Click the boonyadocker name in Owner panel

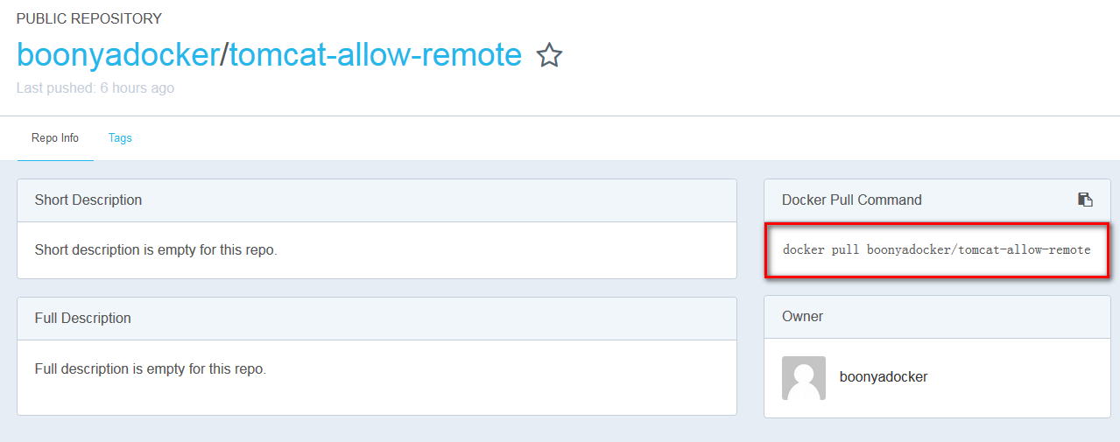[x=883, y=377]
